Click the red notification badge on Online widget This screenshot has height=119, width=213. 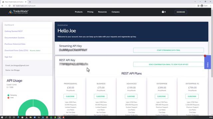coord(205,56)
